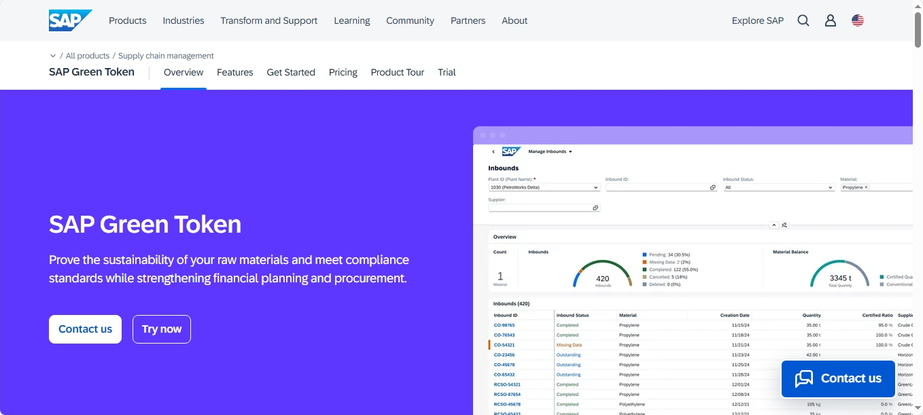Screen dimensions: 923x415
Task: Click the white Contact us hero button
Action: pyautogui.click(x=85, y=329)
